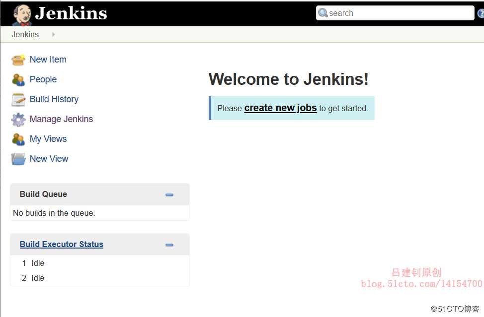This screenshot has width=484, height=317.
Task: Click the Build History notepad icon
Action: [18, 100]
